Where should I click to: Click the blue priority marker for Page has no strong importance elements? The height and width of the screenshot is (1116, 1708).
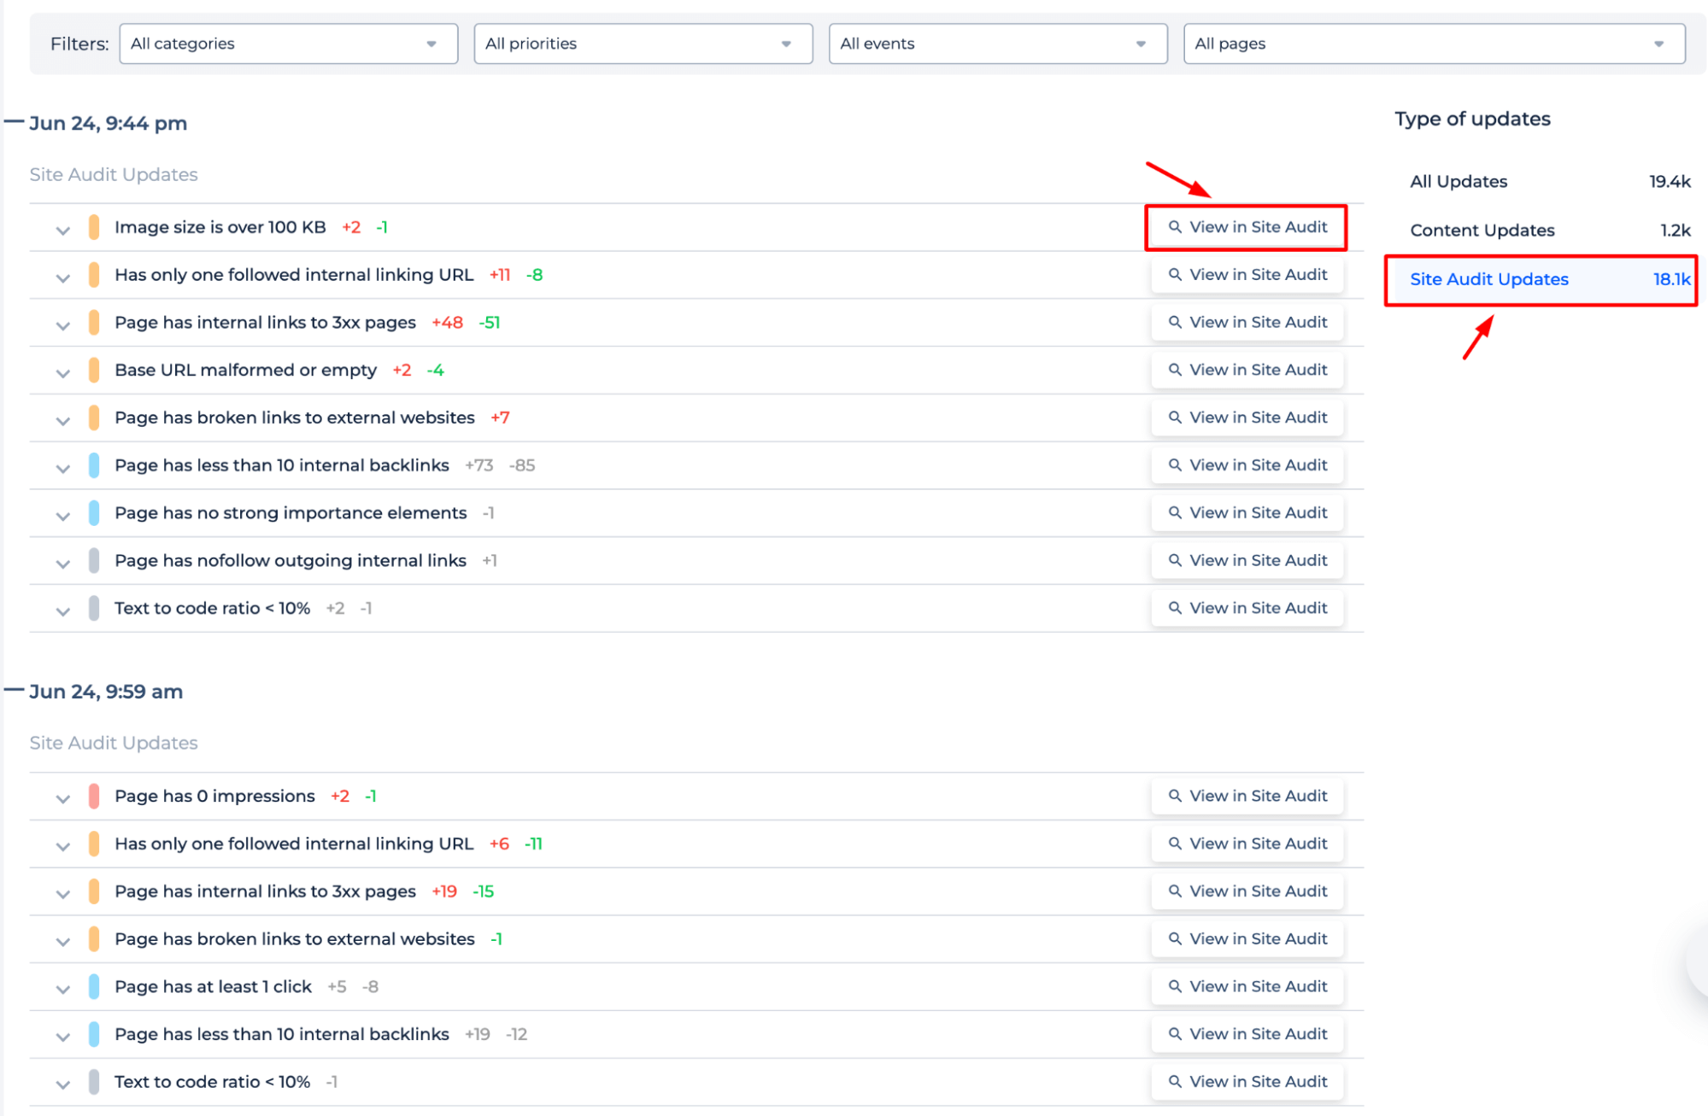(x=94, y=512)
